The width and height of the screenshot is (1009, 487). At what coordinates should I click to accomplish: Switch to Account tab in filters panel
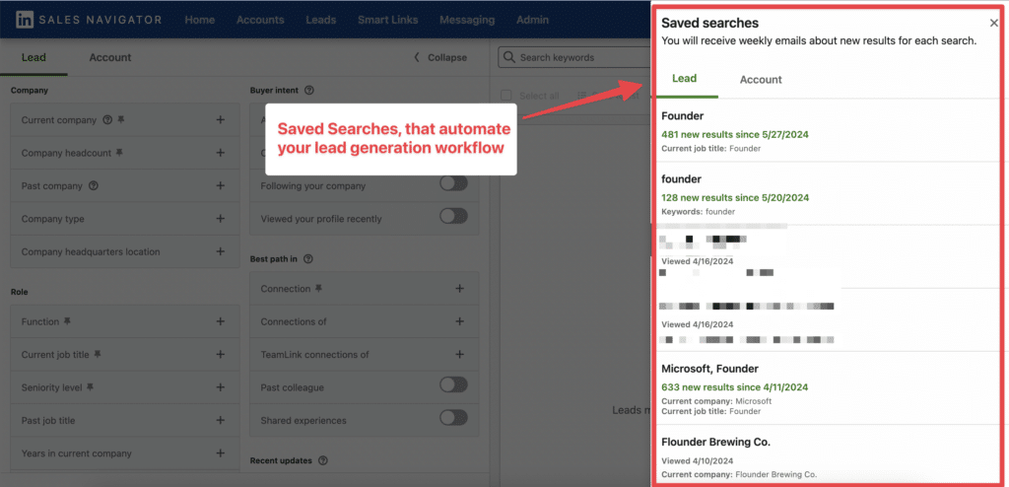point(110,57)
